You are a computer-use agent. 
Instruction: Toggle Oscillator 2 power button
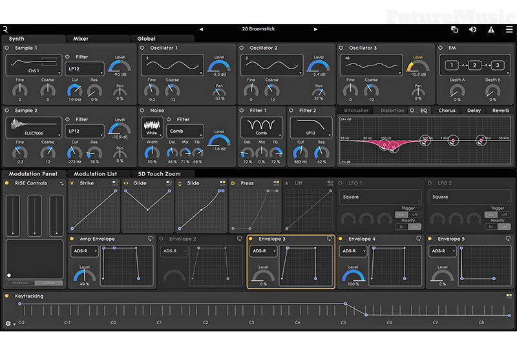(241, 48)
